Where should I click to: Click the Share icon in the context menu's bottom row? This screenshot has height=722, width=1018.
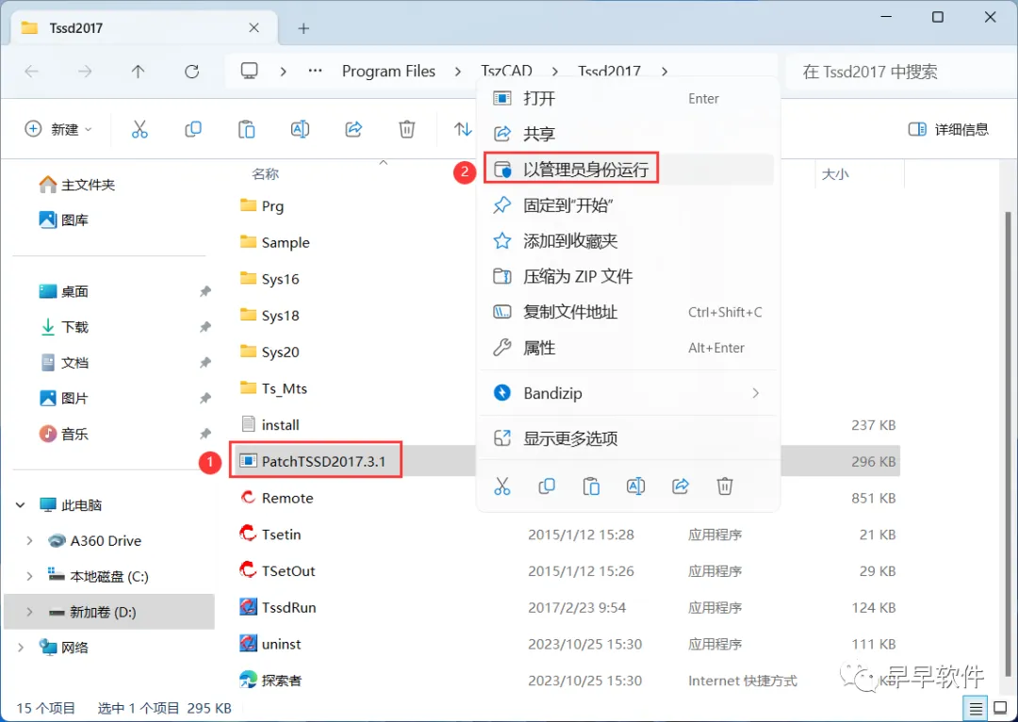[681, 485]
